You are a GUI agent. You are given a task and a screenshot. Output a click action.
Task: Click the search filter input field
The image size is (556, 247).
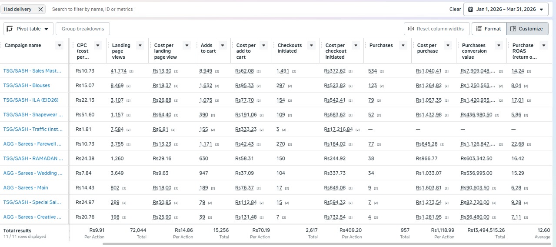248,9
